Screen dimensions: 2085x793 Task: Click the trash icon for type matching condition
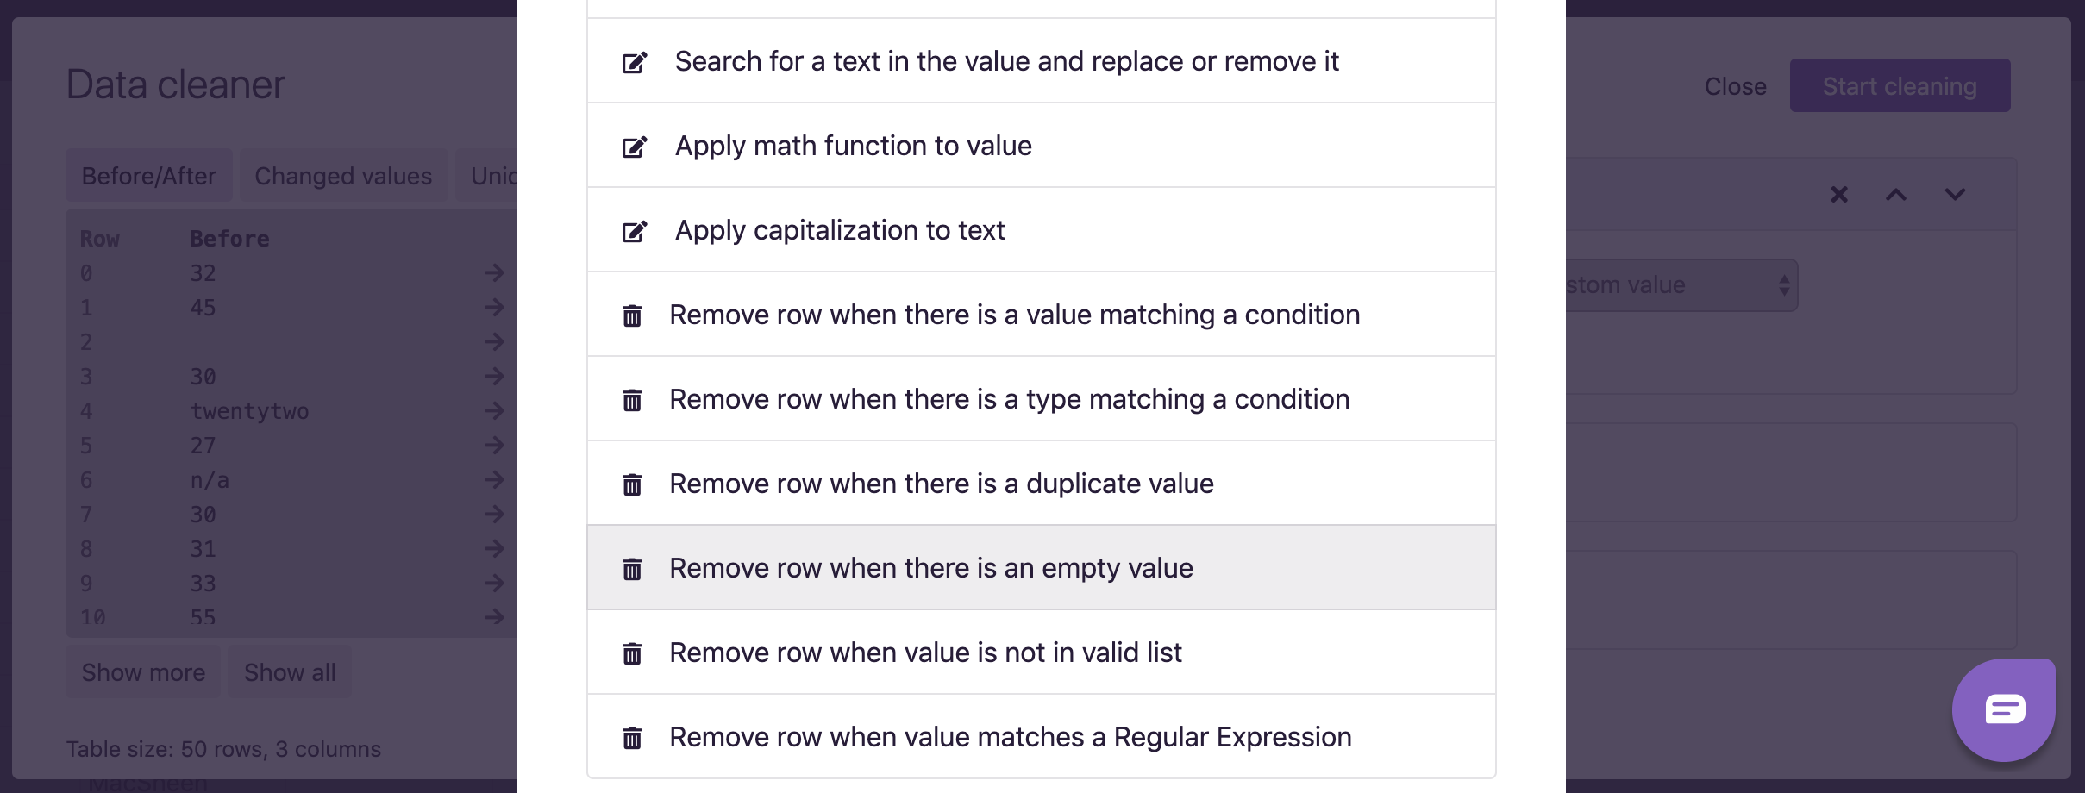tap(632, 400)
